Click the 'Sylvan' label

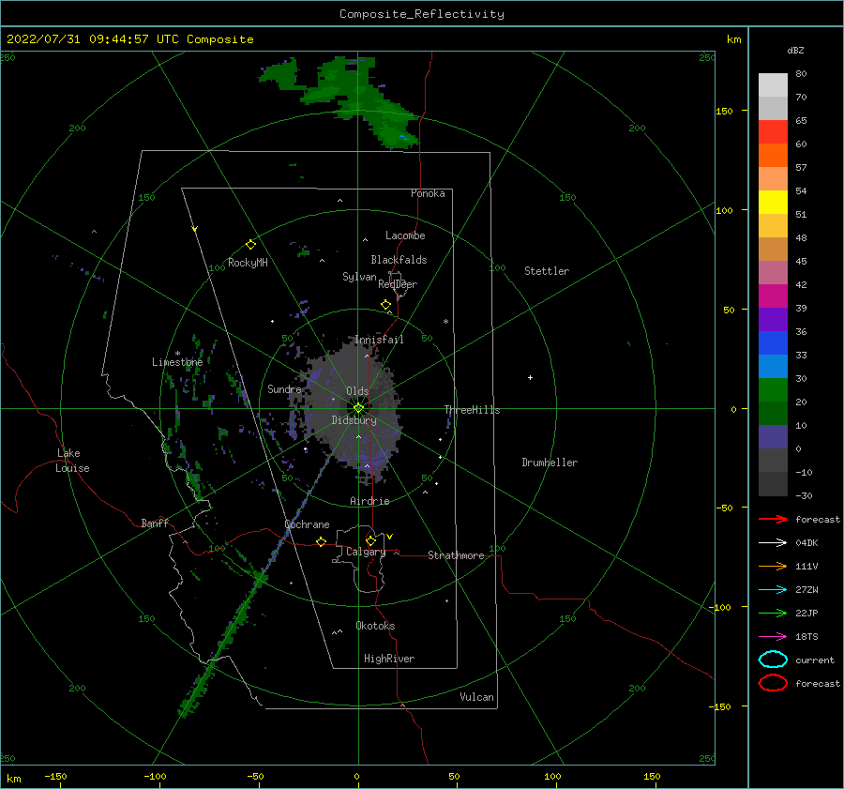tap(359, 277)
